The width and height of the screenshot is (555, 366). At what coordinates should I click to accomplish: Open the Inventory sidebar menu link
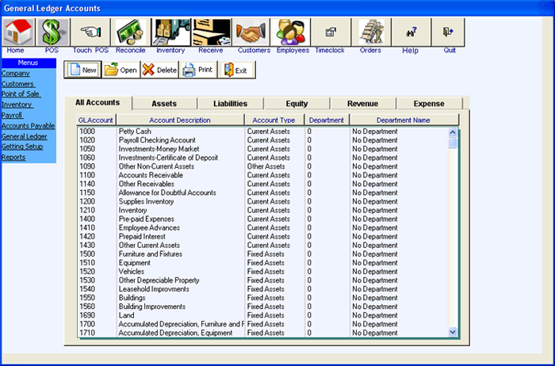[x=17, y=105]
